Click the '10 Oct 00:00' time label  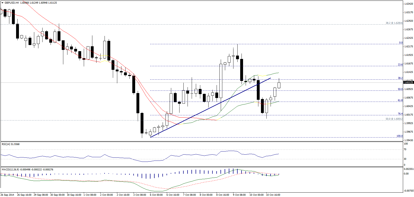click(257, 195)
